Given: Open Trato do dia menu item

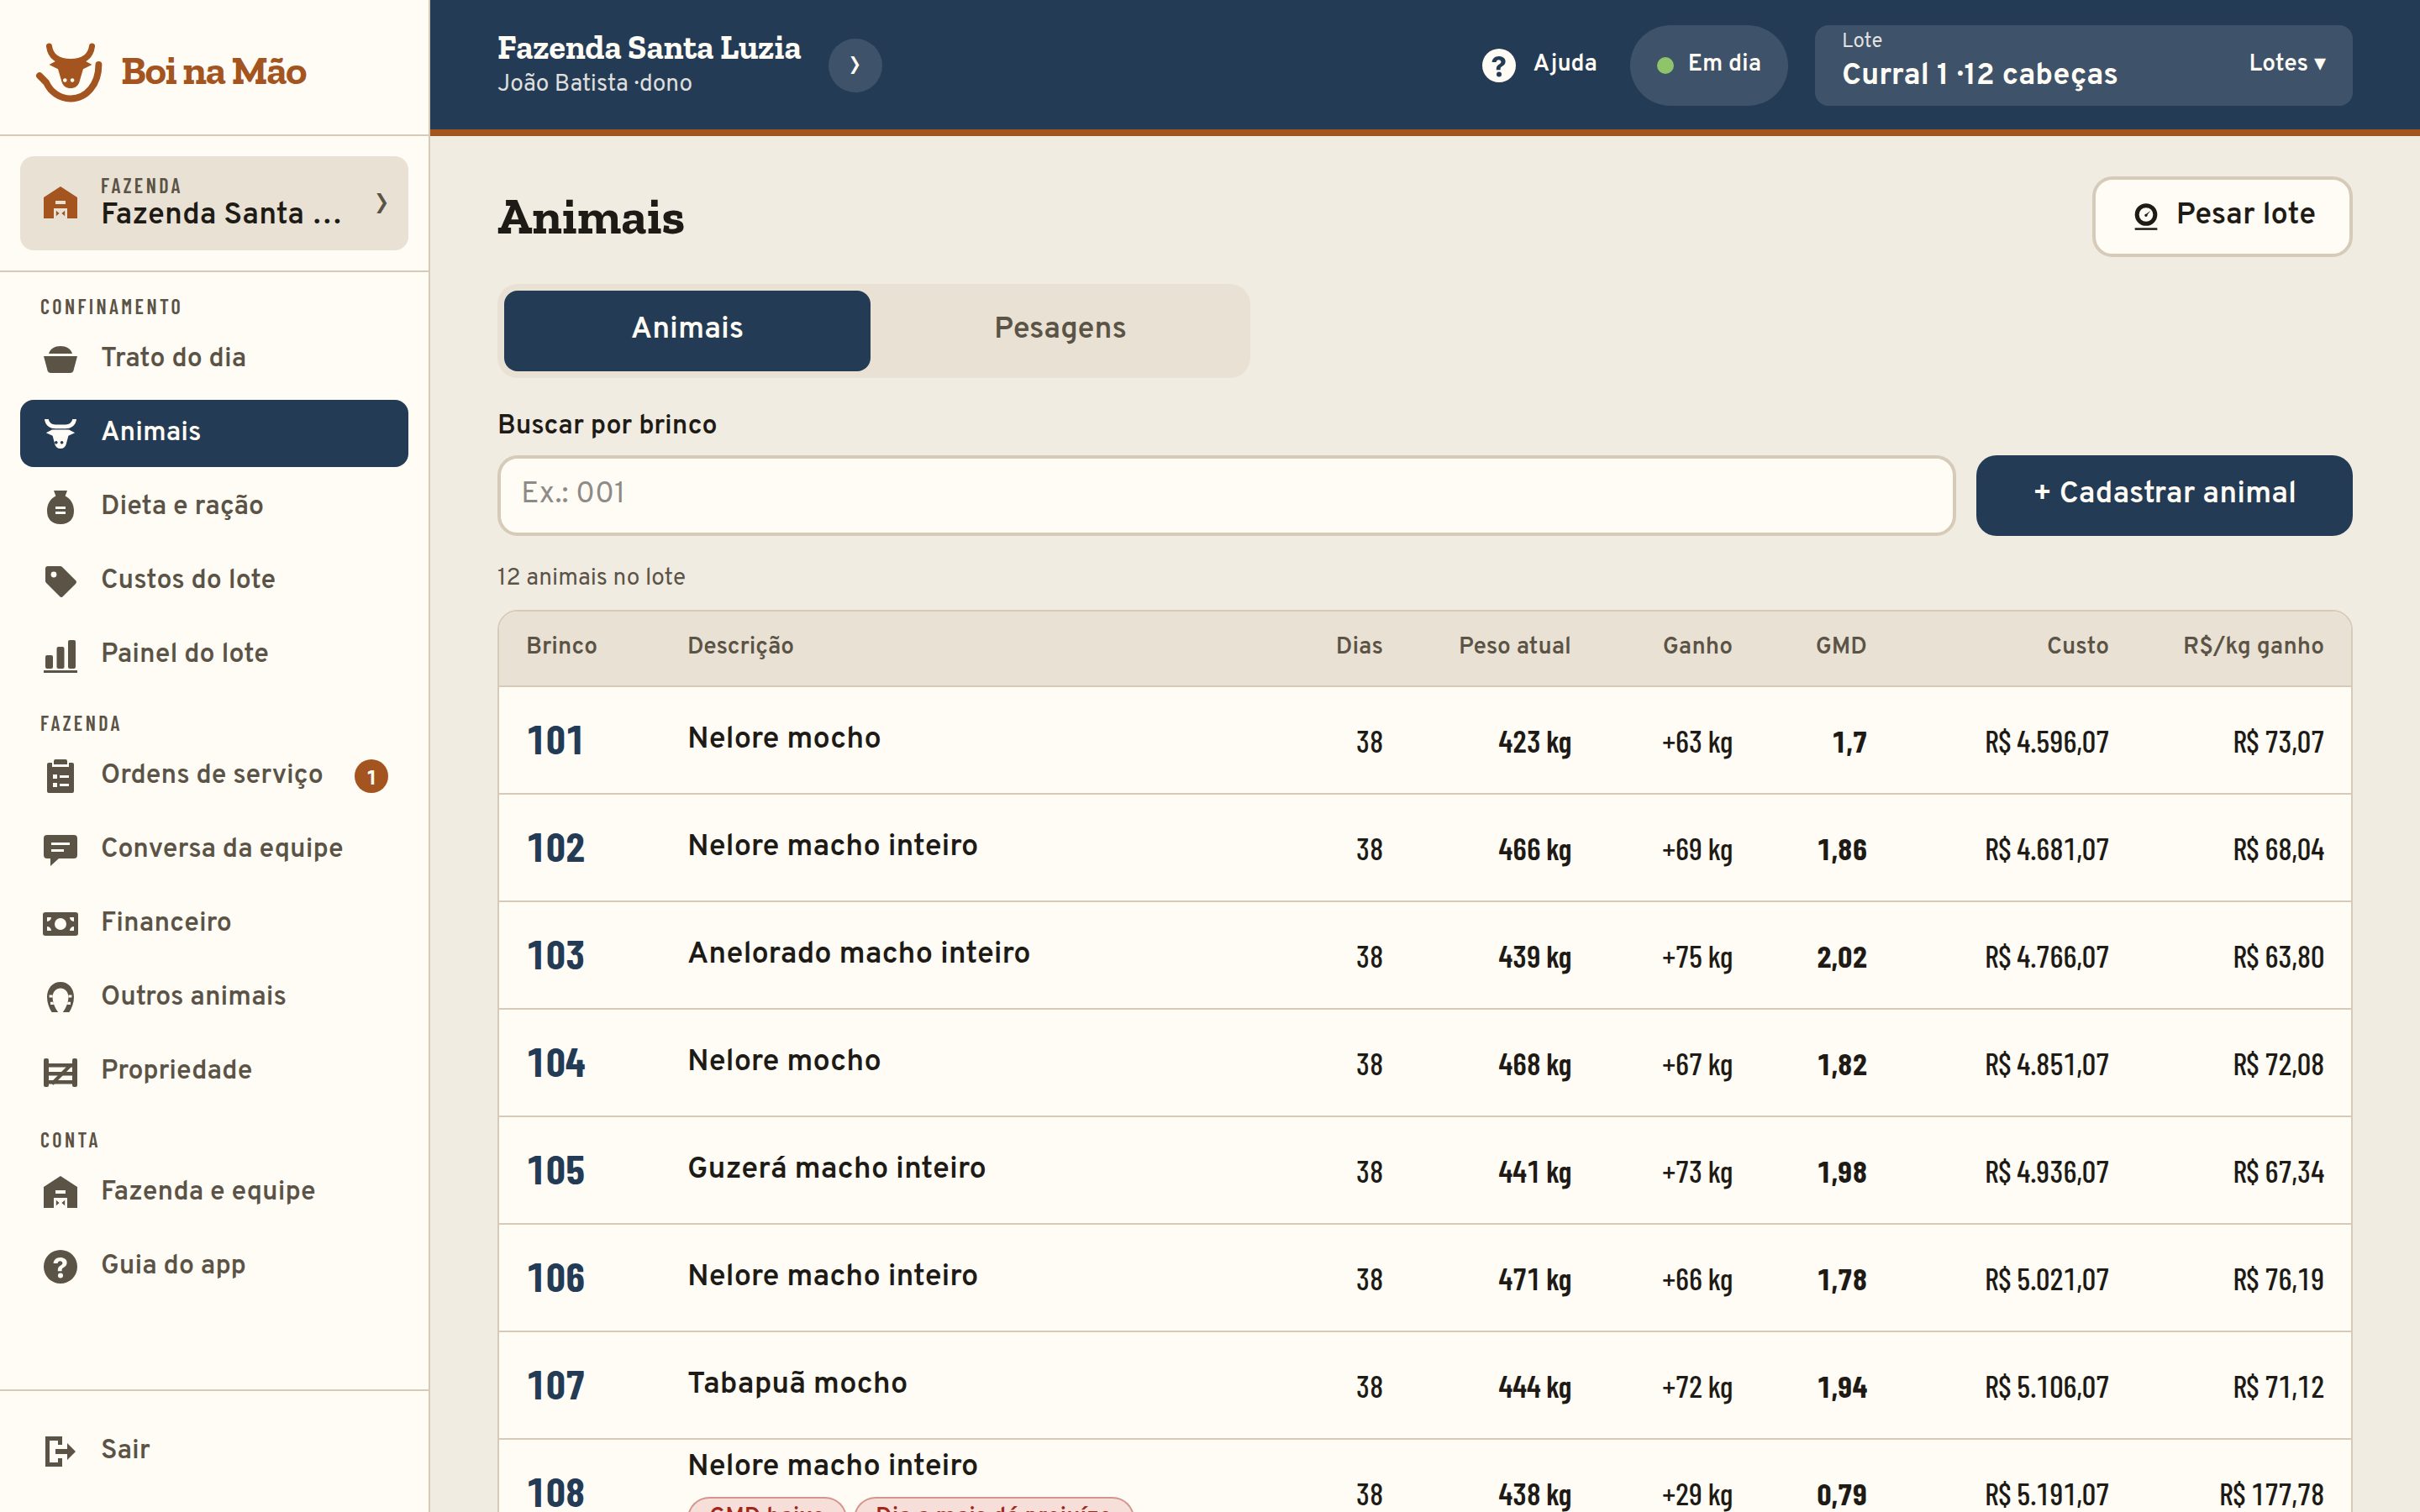Looking at the screenshot, I should 214,358.
